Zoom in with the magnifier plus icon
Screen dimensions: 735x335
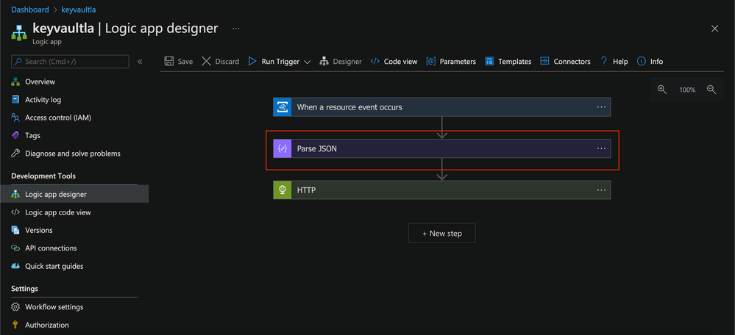(x=662, y=90)
